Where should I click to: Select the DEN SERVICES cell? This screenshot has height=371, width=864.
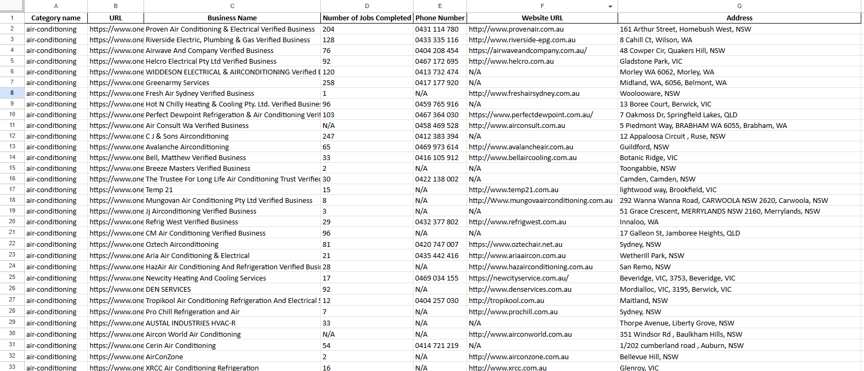(232, 289)
